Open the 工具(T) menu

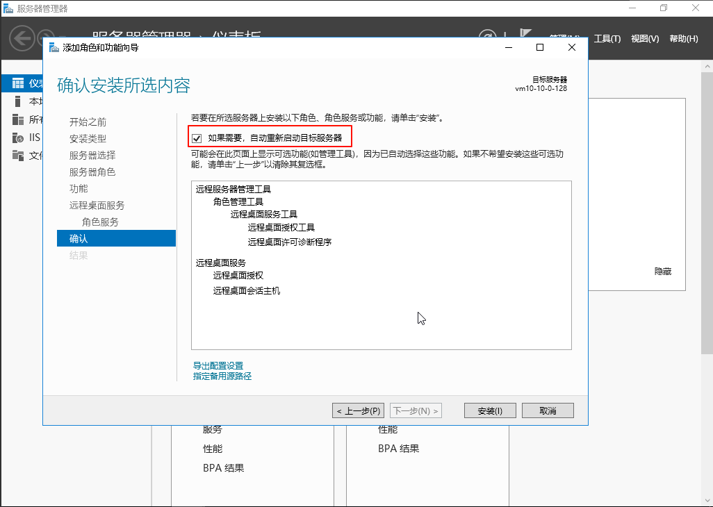(607, 39)
